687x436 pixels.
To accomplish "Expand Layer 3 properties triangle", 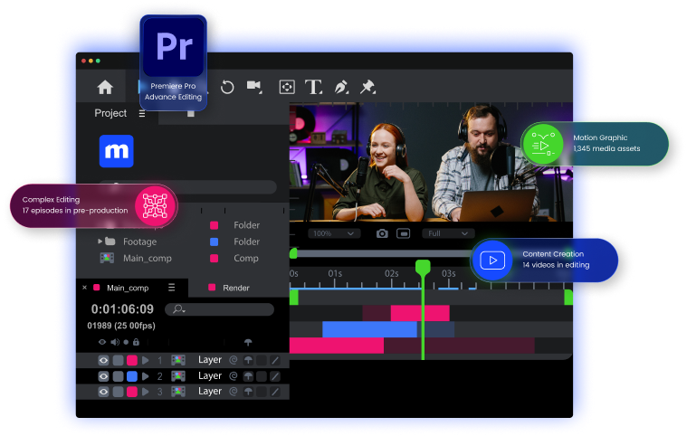I will 146,392.
